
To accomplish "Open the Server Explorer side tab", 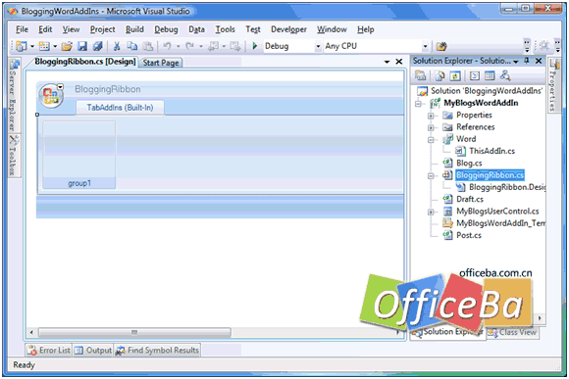I will (x=14, y=95).
